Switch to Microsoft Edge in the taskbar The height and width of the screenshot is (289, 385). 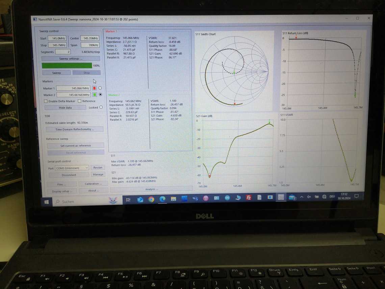162,199
